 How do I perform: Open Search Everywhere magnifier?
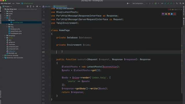180,3
